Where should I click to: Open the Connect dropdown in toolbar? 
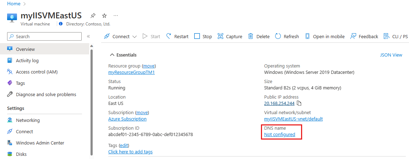pyautogui.click(x=120, y=36)
